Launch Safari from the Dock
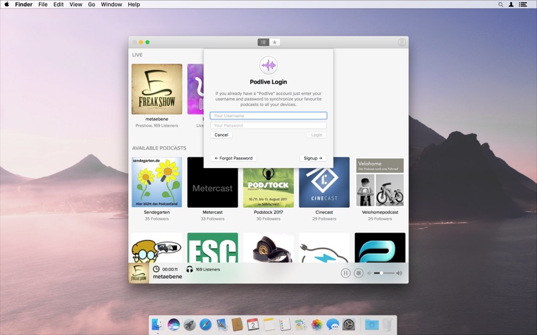This screenshot has width=537, height=335. [x=205, y=325]
